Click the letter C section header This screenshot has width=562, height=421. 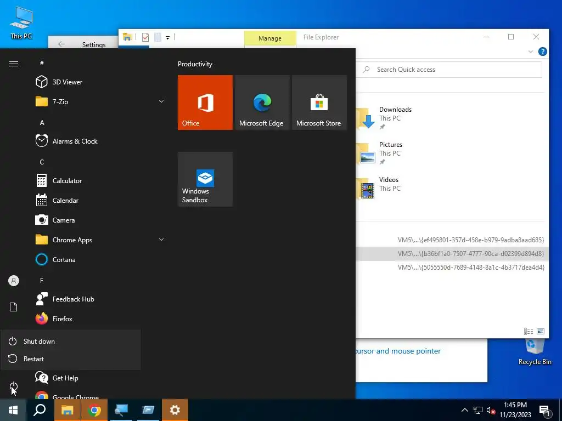[42, 162]
